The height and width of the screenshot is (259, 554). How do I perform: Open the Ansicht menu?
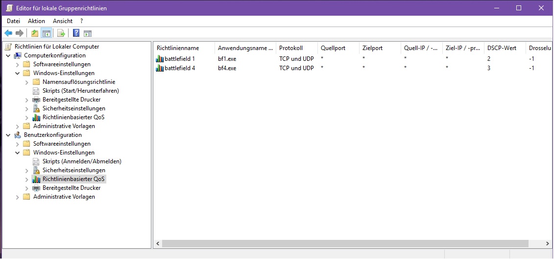pyautogui.click(x=63, y=21)
